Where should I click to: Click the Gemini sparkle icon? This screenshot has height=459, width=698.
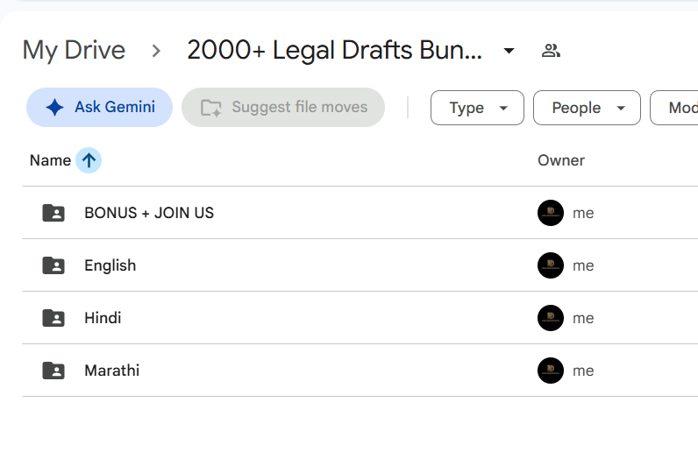54,107
